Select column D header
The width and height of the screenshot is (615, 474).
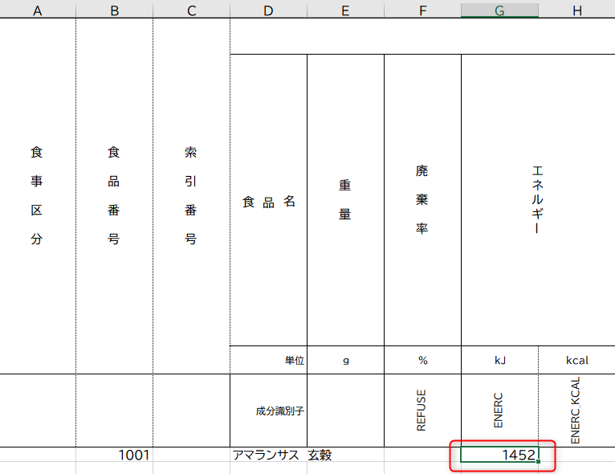268,9
